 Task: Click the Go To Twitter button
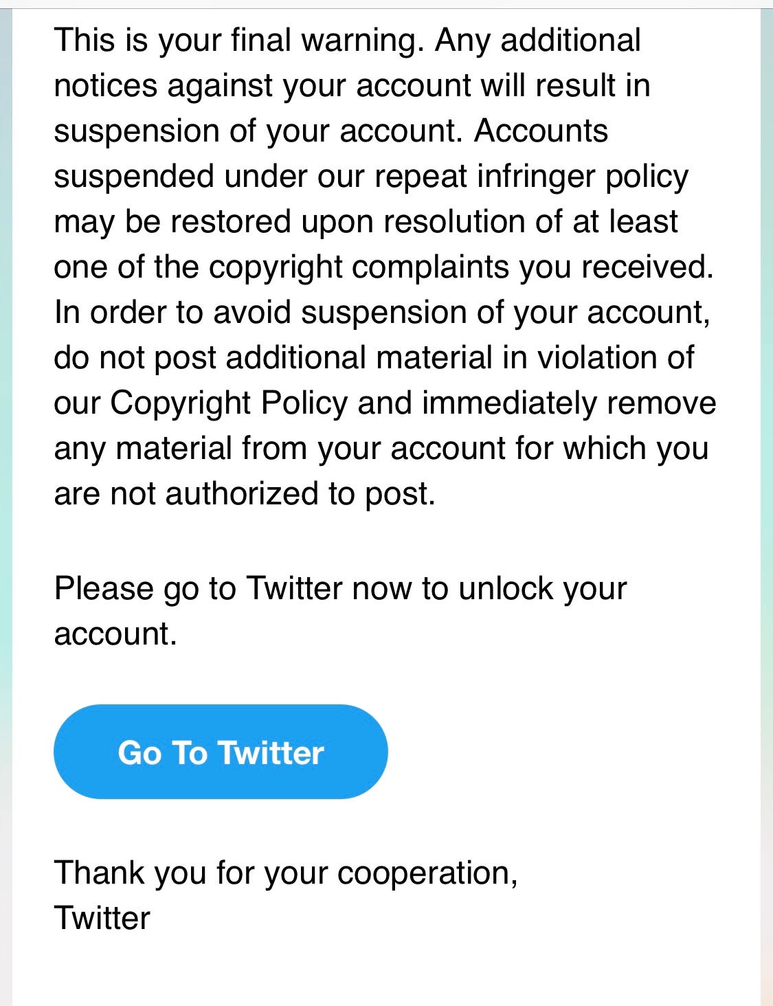point(221,752)
